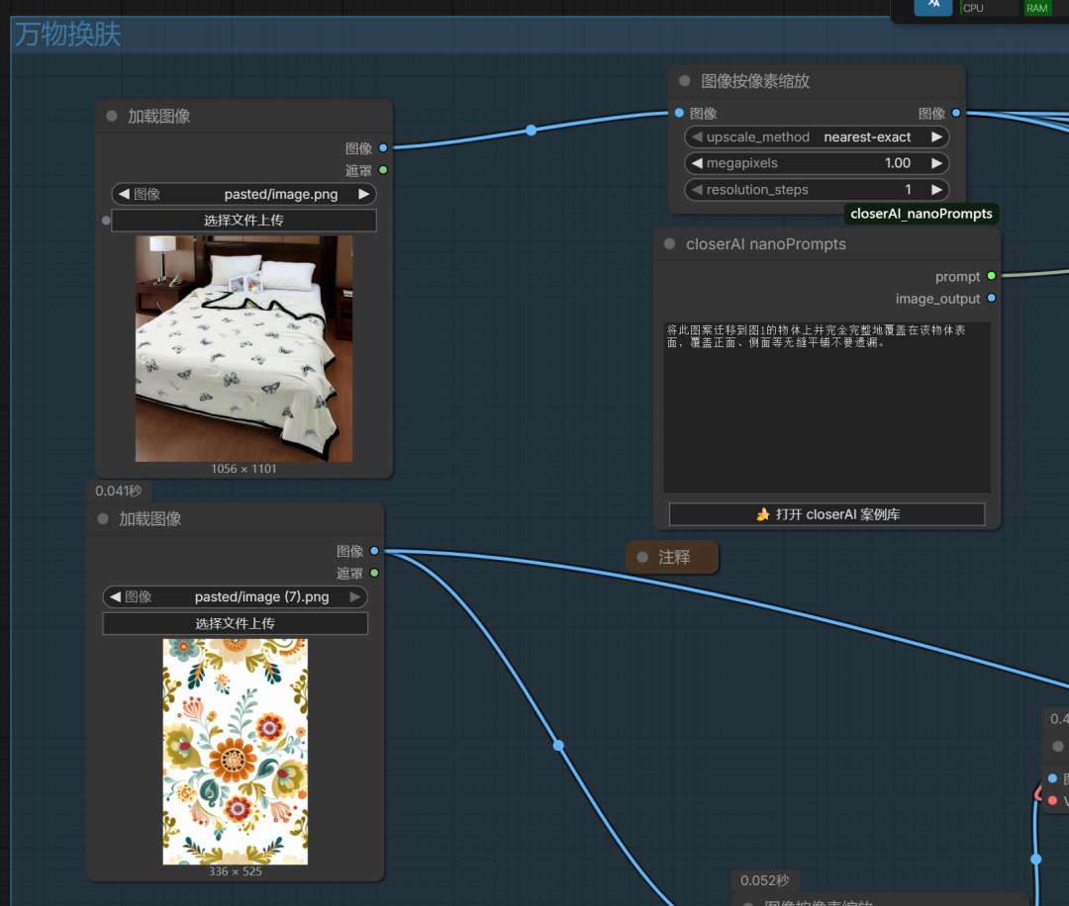1069x906 pixels.
Task: Click the megapixels 1.00 field
Action: (817, 163)
